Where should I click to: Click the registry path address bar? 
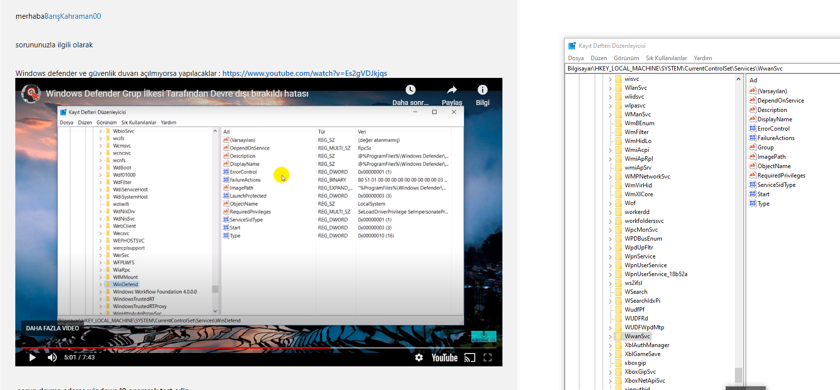[x=703, y=69]
